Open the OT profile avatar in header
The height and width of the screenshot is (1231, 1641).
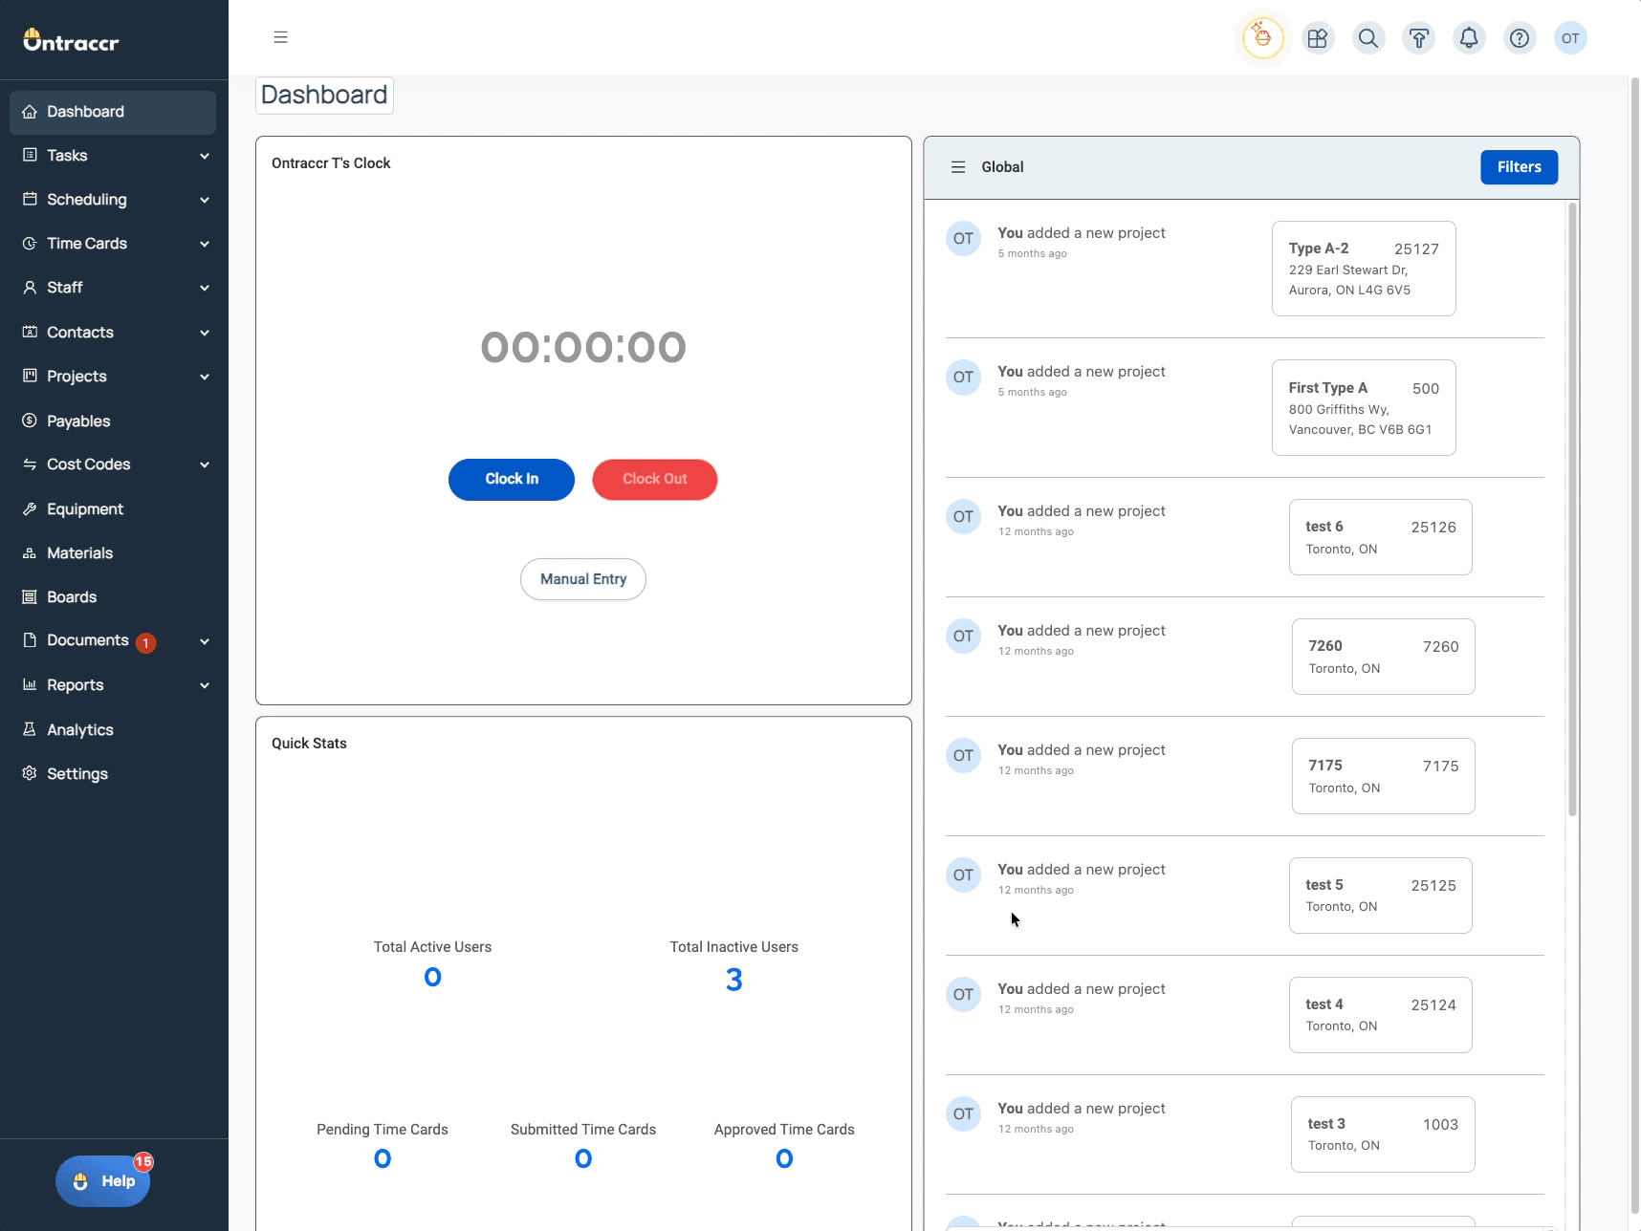point(1570,38)
